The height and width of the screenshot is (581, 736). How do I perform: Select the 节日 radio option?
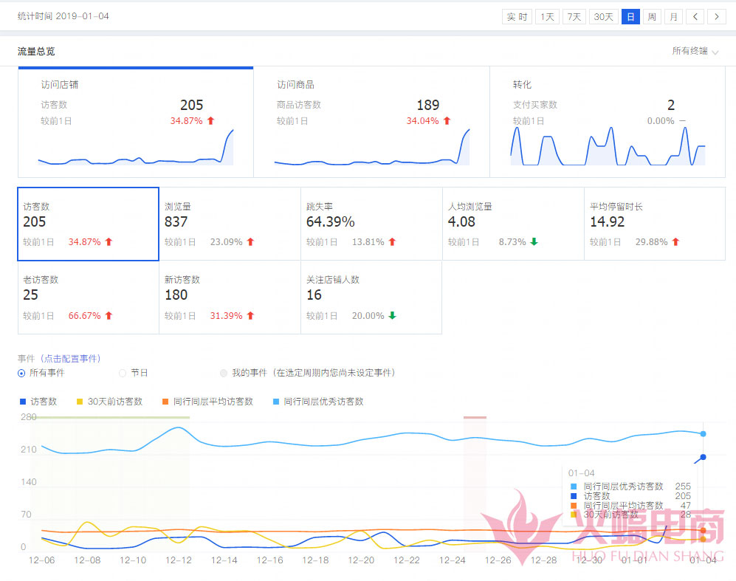pos(123,373)
